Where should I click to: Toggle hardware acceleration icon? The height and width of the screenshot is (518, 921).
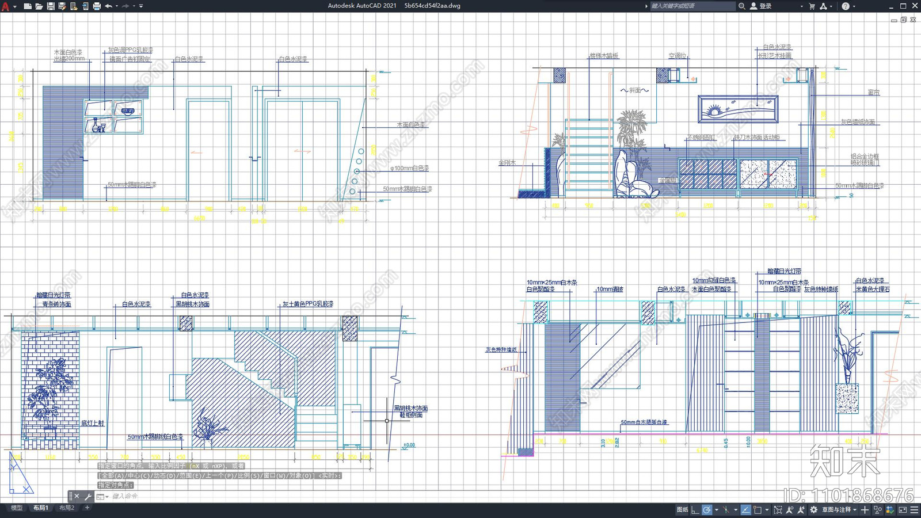[890, 510]
